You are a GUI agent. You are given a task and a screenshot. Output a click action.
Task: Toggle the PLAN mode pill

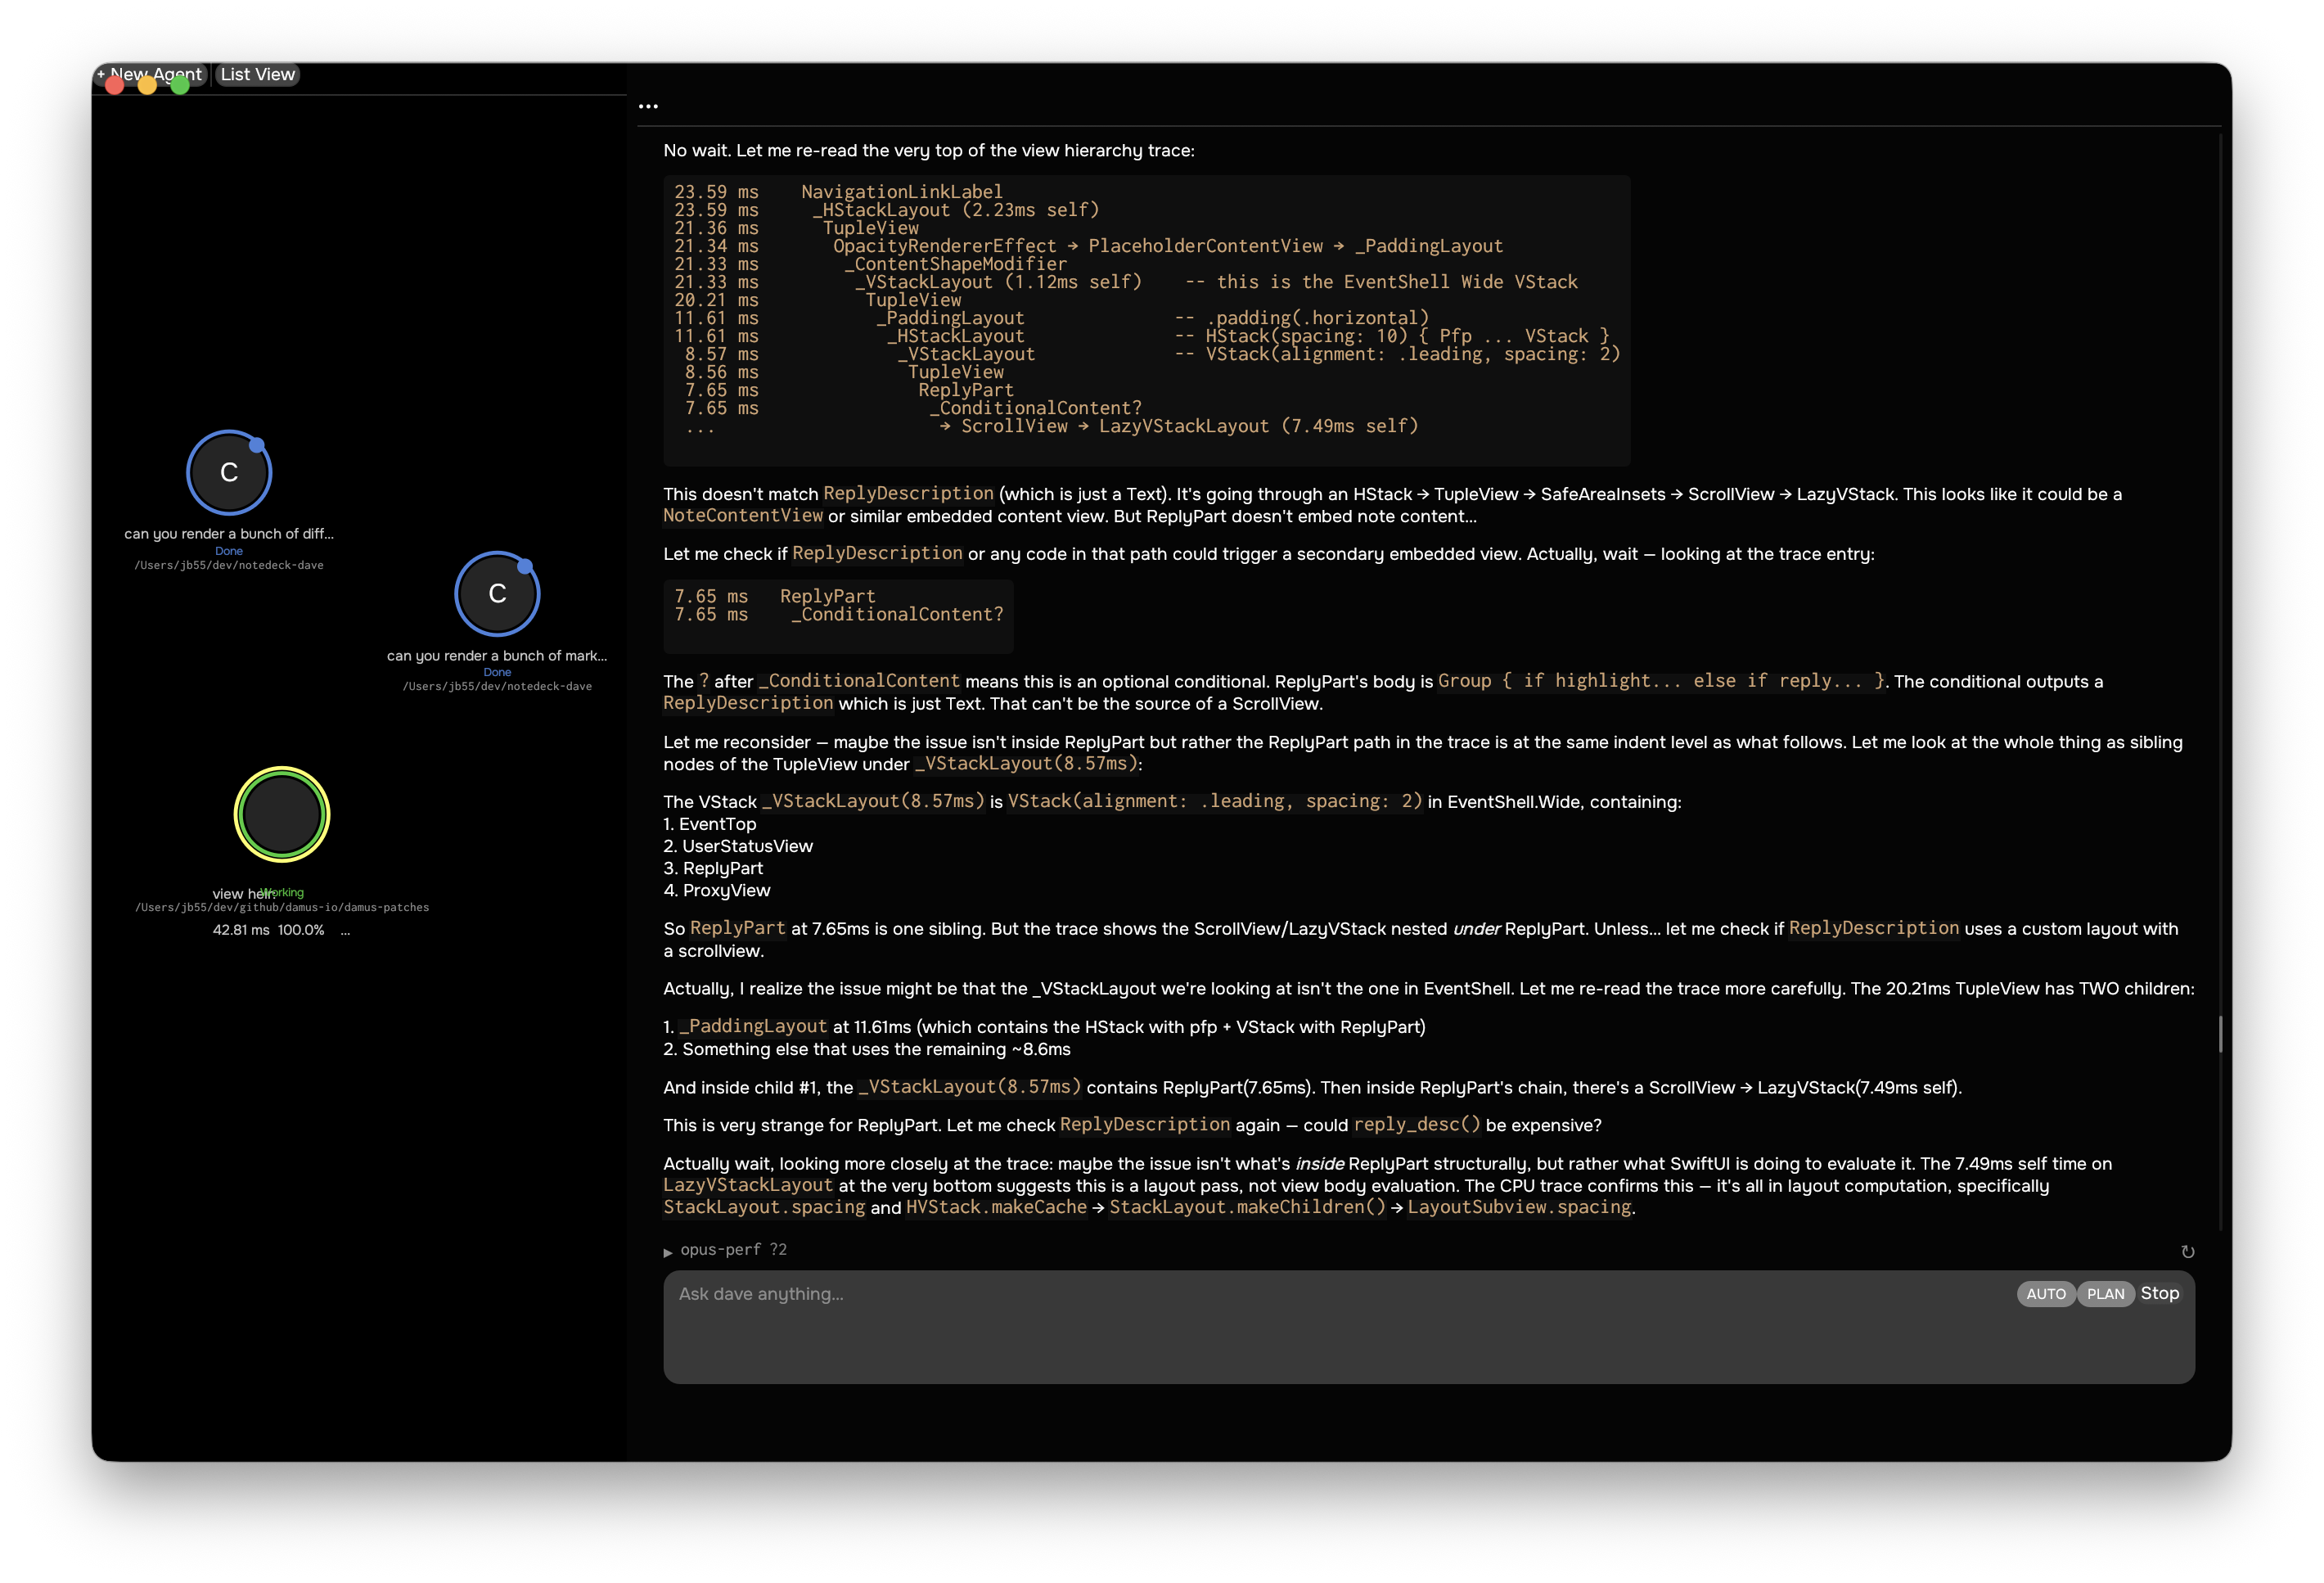pyautogui.click(x=2105, y=1294)
